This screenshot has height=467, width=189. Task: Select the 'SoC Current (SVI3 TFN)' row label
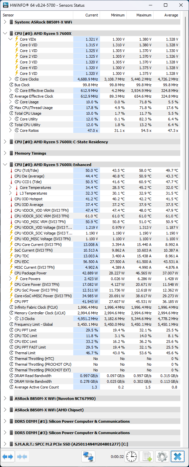(x=33, y=250)
